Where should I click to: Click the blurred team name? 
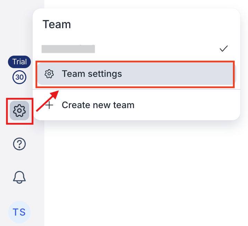coord(68,49)
